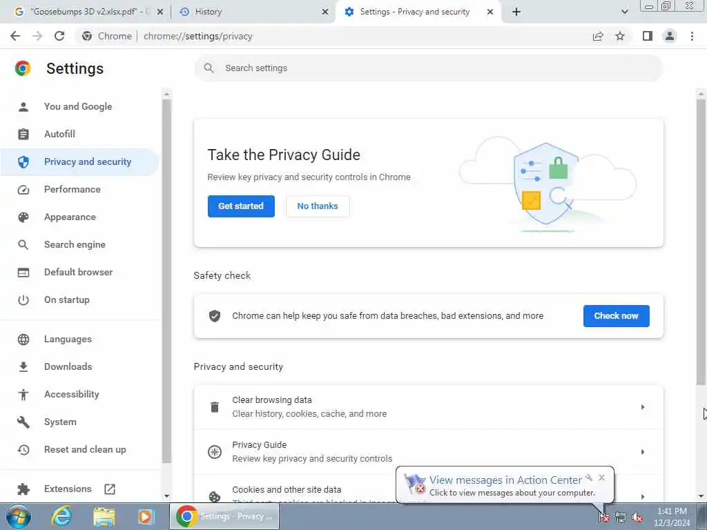707x530 pixels.
Task: Click the Languages globe icon
Action: (x=23, y=340)
